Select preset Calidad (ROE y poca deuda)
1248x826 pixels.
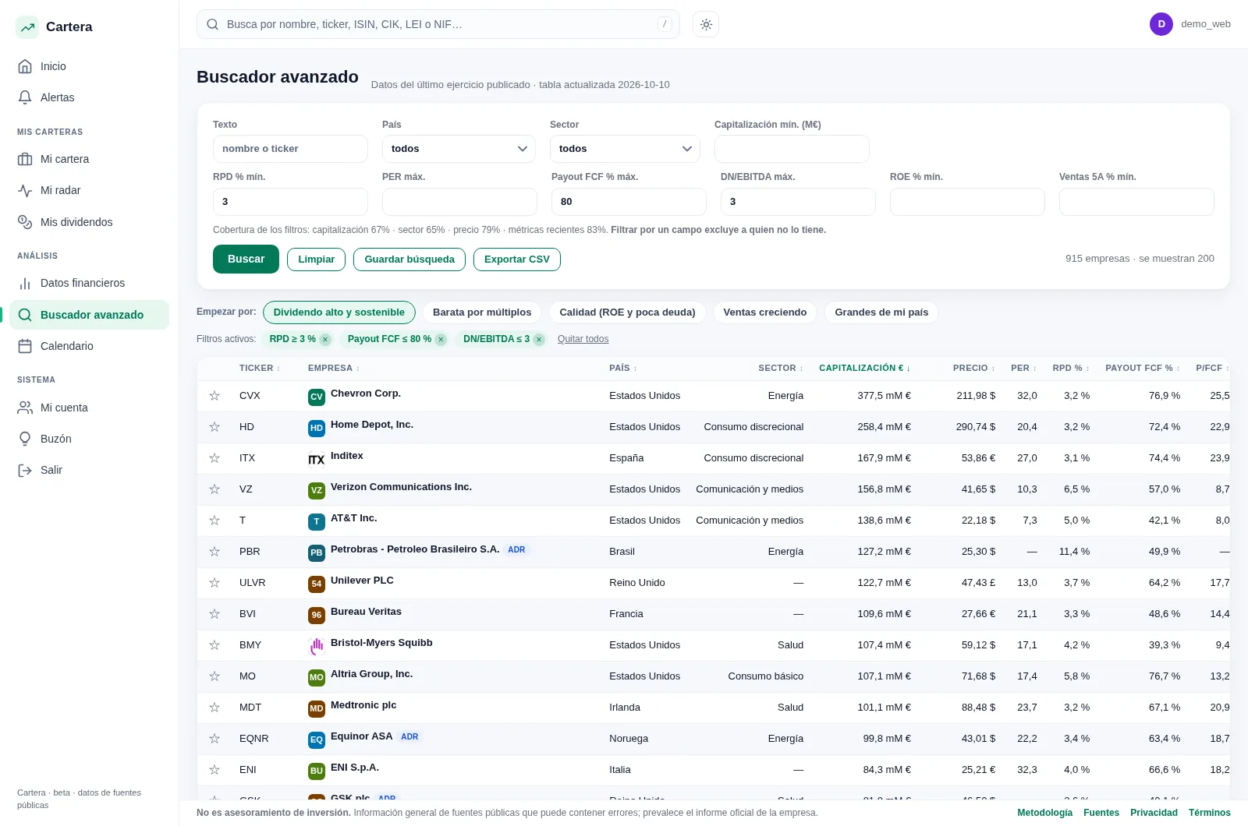point(627,312)
